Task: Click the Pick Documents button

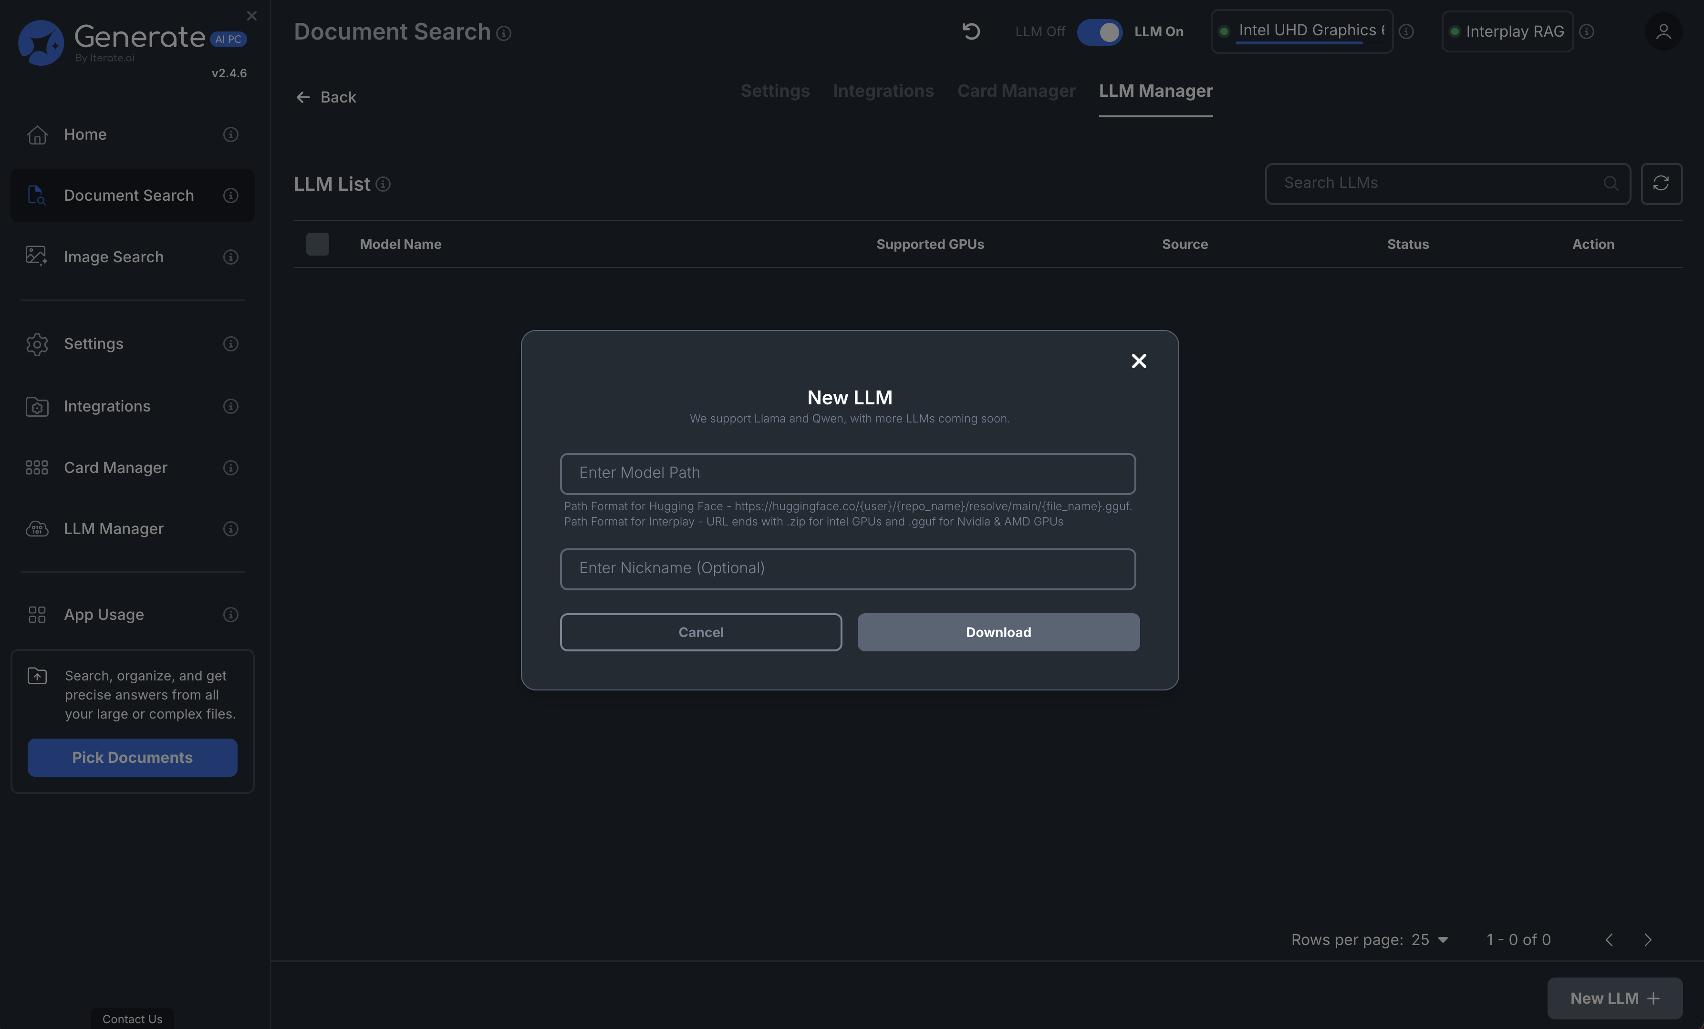Action: point(132,757)
